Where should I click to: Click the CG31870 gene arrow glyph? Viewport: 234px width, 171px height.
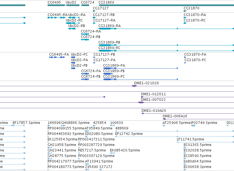click(185, 11)
